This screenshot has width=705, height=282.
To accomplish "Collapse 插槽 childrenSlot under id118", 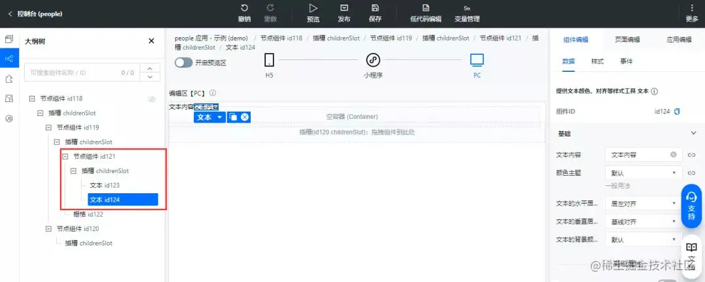I will click(x=40, y=113).
